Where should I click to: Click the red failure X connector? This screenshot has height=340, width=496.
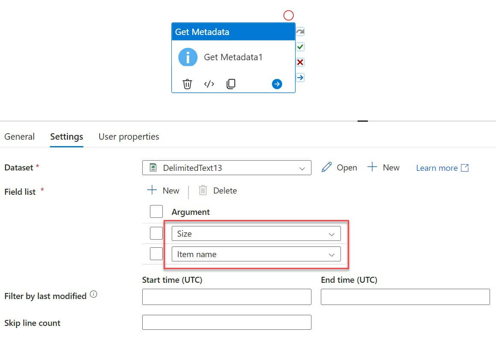[300, 62]
